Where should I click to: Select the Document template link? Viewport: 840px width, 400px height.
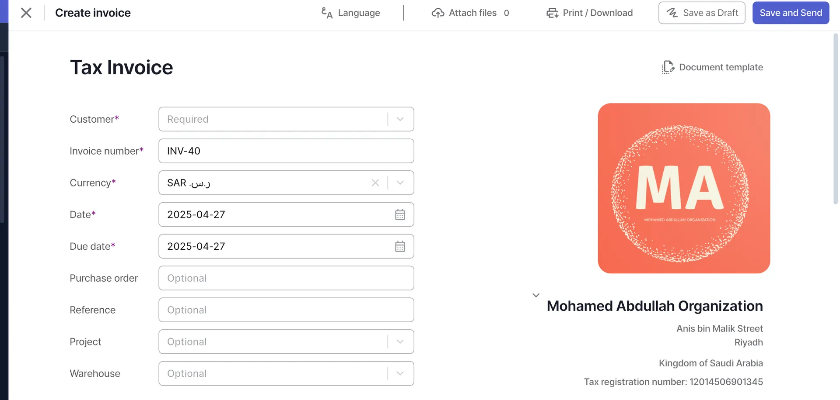click(721, 67)
